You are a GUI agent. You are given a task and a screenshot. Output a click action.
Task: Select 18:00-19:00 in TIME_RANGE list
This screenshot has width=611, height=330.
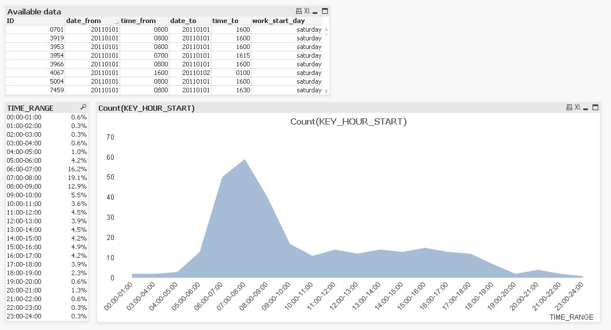point(47,273)
